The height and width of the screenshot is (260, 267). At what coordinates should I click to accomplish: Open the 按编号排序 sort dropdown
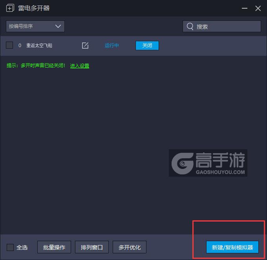(35, 26)
